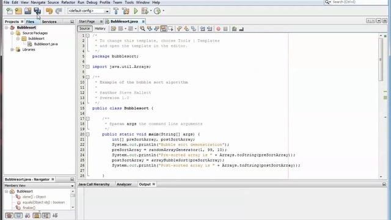Click Find Next Occurrence icon

click(156, 29)
